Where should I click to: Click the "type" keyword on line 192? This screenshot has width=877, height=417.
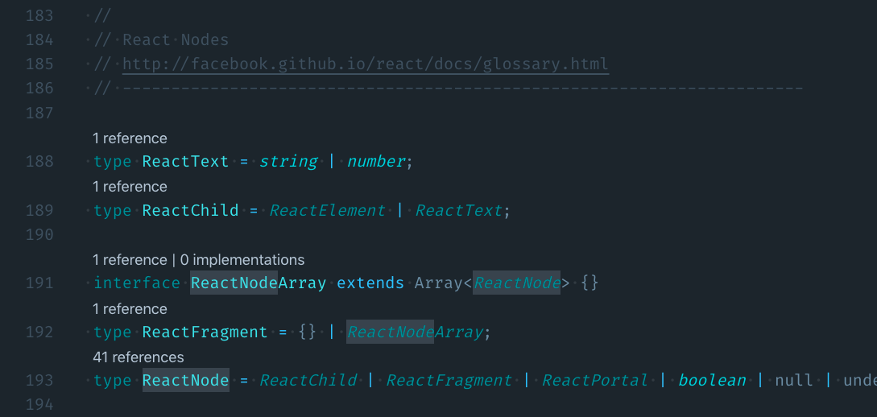tap(113, 332)
